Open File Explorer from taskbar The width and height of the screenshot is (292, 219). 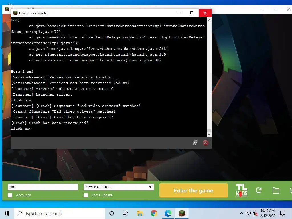point(140,213)
